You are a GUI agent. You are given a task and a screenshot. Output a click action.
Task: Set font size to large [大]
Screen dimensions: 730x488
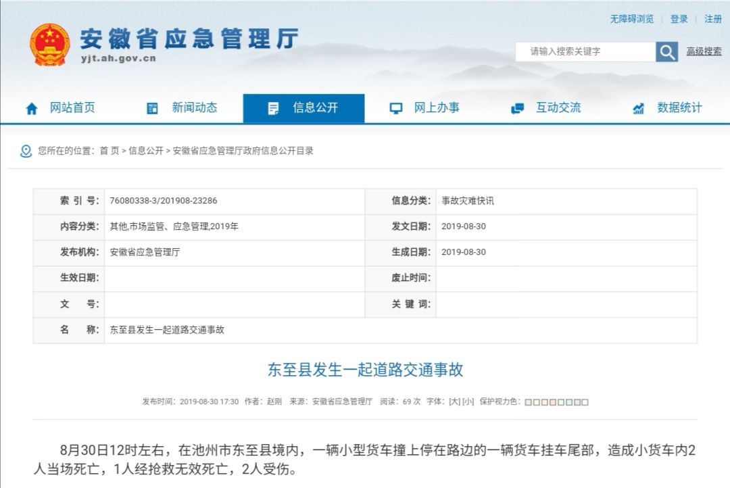point(454,401)
